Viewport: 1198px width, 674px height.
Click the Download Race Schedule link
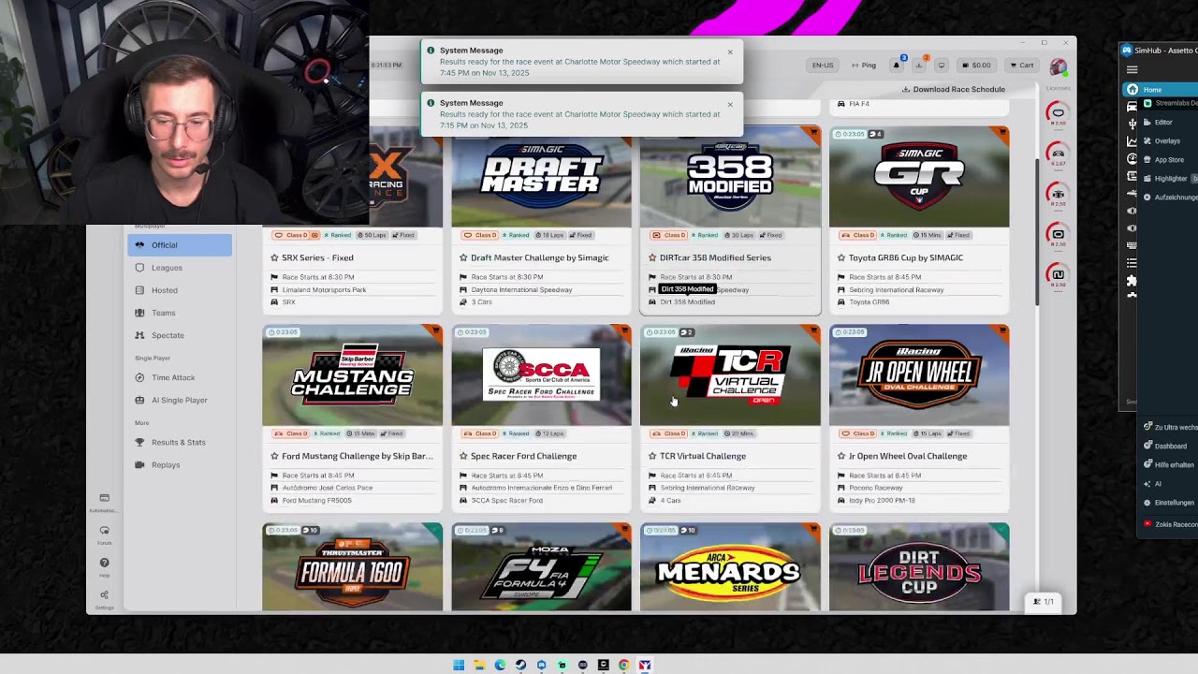(x=954, y=90)
